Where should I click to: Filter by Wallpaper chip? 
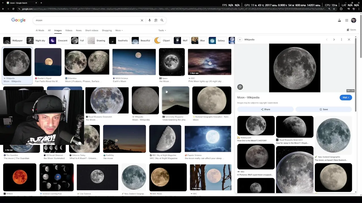[13, 41]
